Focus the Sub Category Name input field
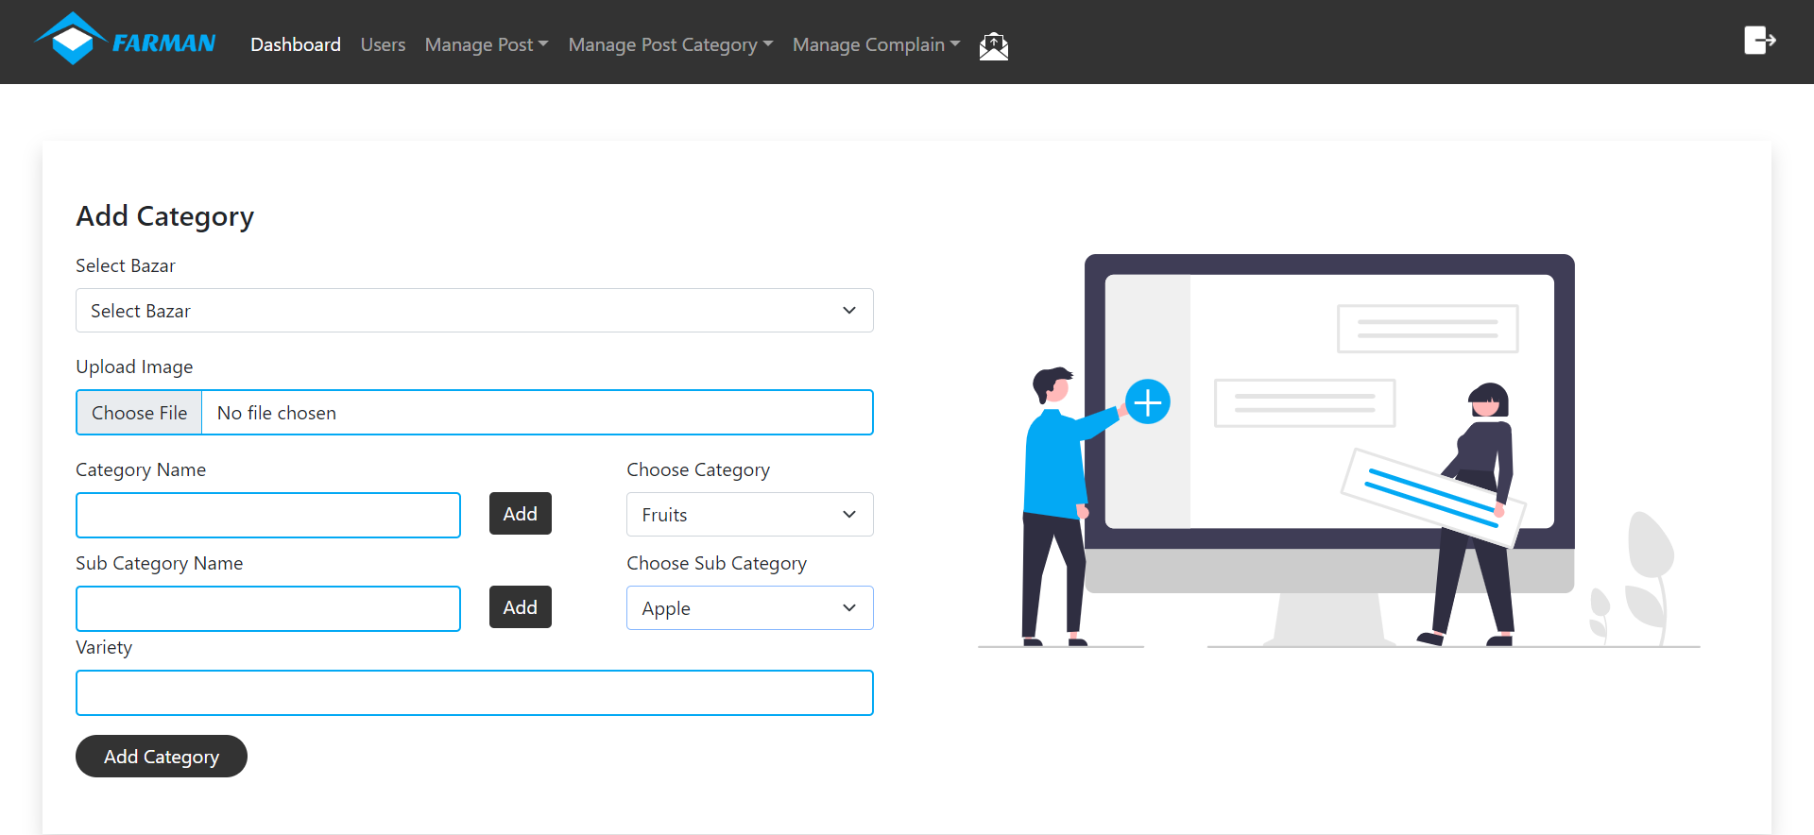1814x835 pixels. coord(268,608)
